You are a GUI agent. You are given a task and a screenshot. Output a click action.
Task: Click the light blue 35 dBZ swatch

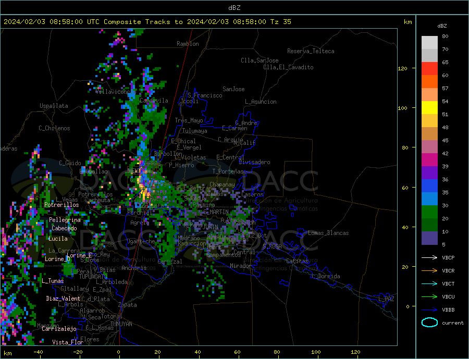[x=429, y=199]
